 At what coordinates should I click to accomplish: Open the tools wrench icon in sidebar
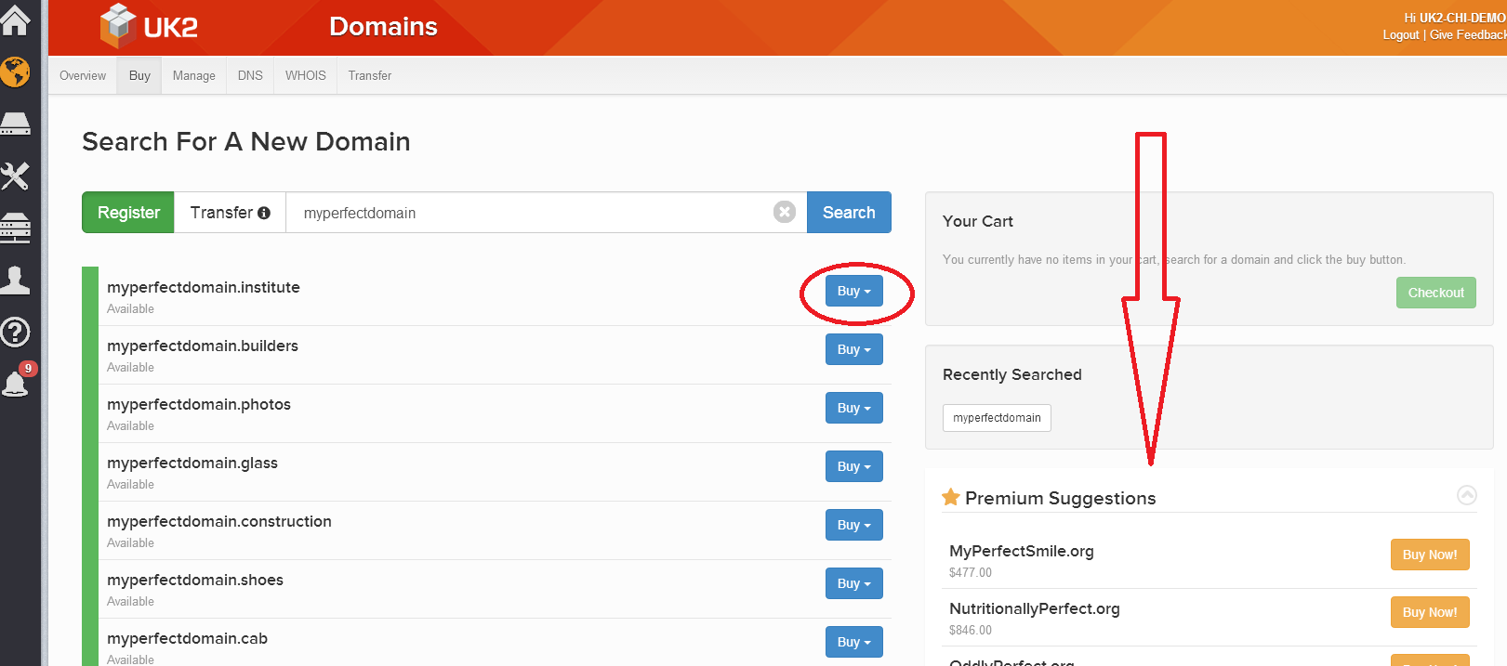click(x=16, y=176)
